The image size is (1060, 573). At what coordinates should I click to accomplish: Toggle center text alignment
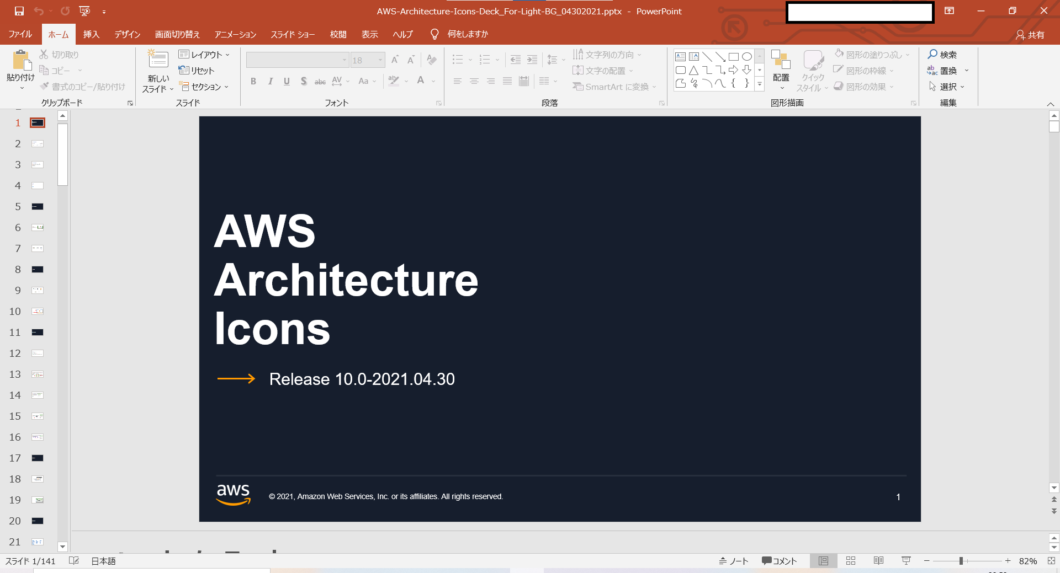(474, 82)
